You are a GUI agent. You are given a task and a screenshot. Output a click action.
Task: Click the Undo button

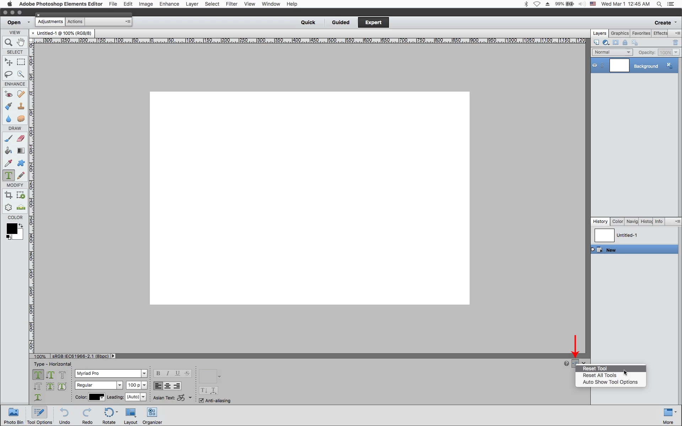point(65,415)
